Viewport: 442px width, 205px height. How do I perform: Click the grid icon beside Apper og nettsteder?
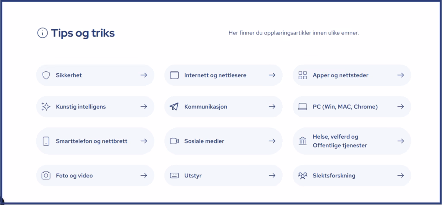[303, 75]
